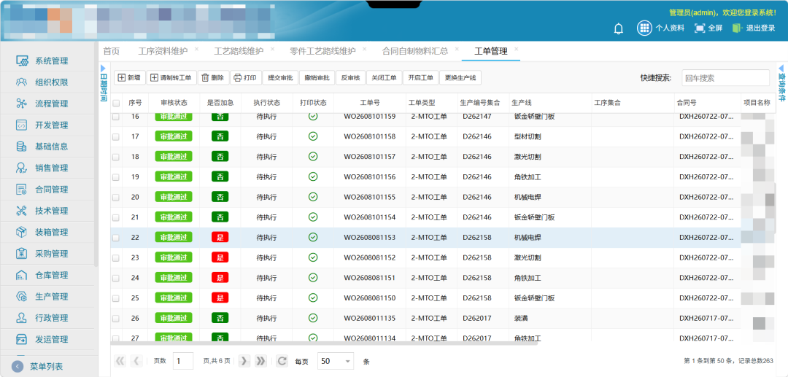Open 流程管理 sidebar icon
The height and width of the screenshot is (377, 788).
22,104
